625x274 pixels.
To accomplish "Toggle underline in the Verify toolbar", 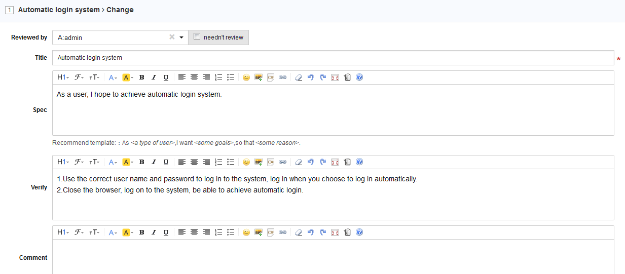I will point(166,162).
